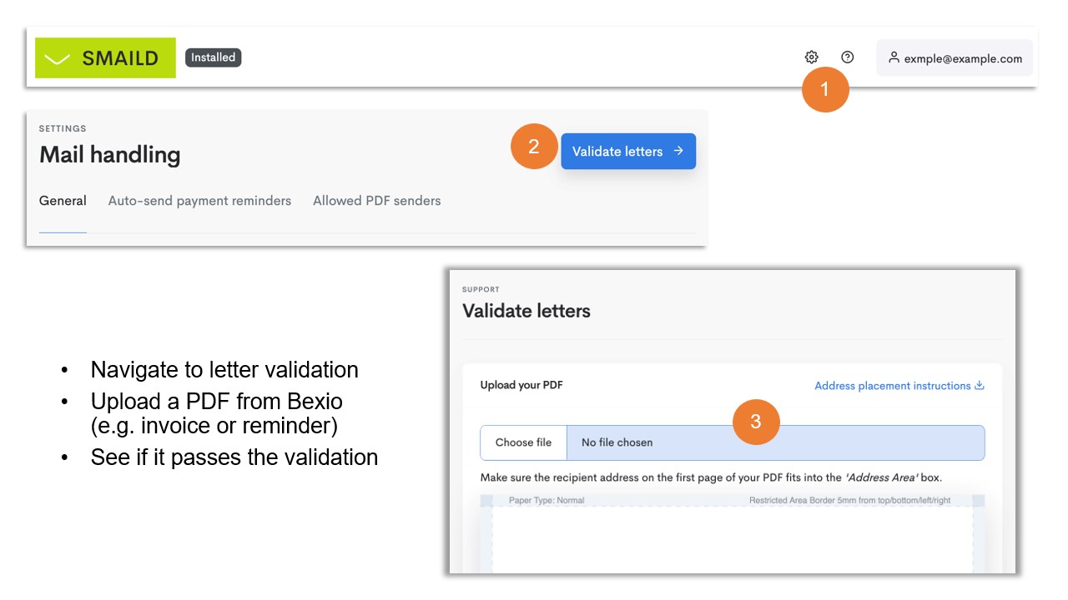Click the download icon beside address instructions
Image resolution: width=1068 pixels, height=600 pixels.
pos(980,386)
